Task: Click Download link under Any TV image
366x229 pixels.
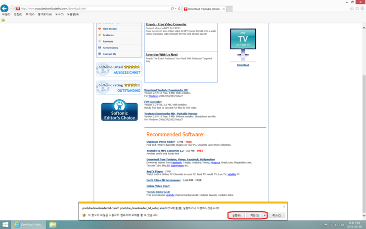Action: pos(243,65)
